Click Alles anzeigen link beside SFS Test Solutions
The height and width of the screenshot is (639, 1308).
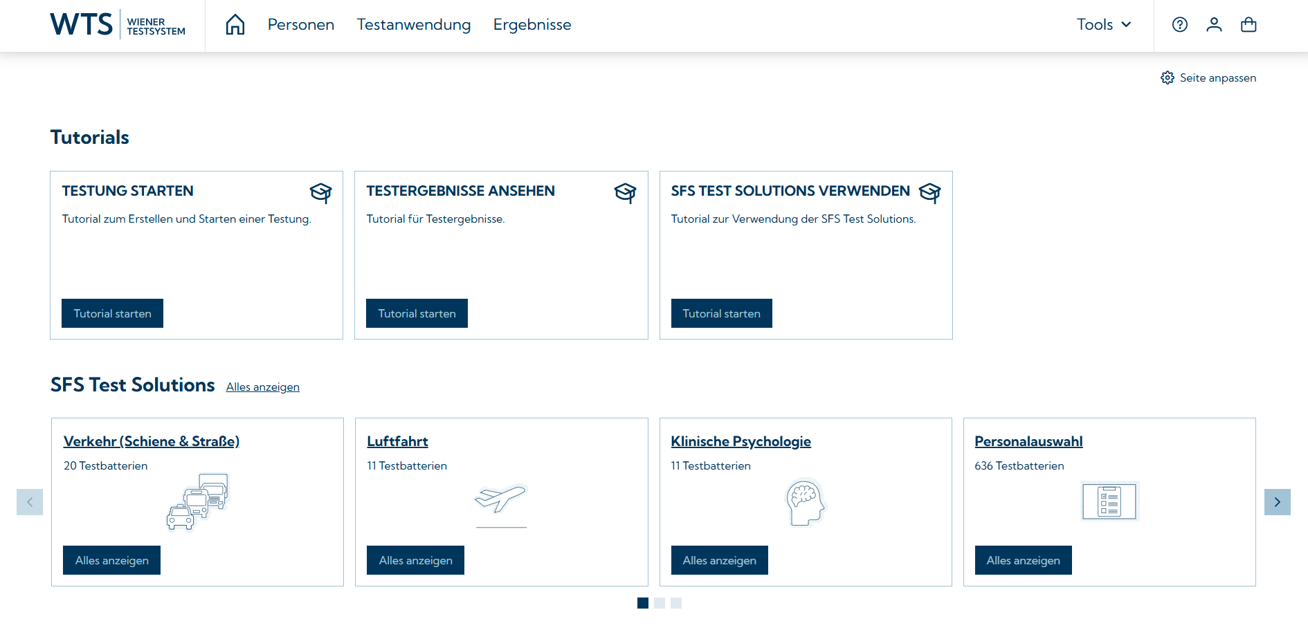pyautogui.click(x=263, y=387)
